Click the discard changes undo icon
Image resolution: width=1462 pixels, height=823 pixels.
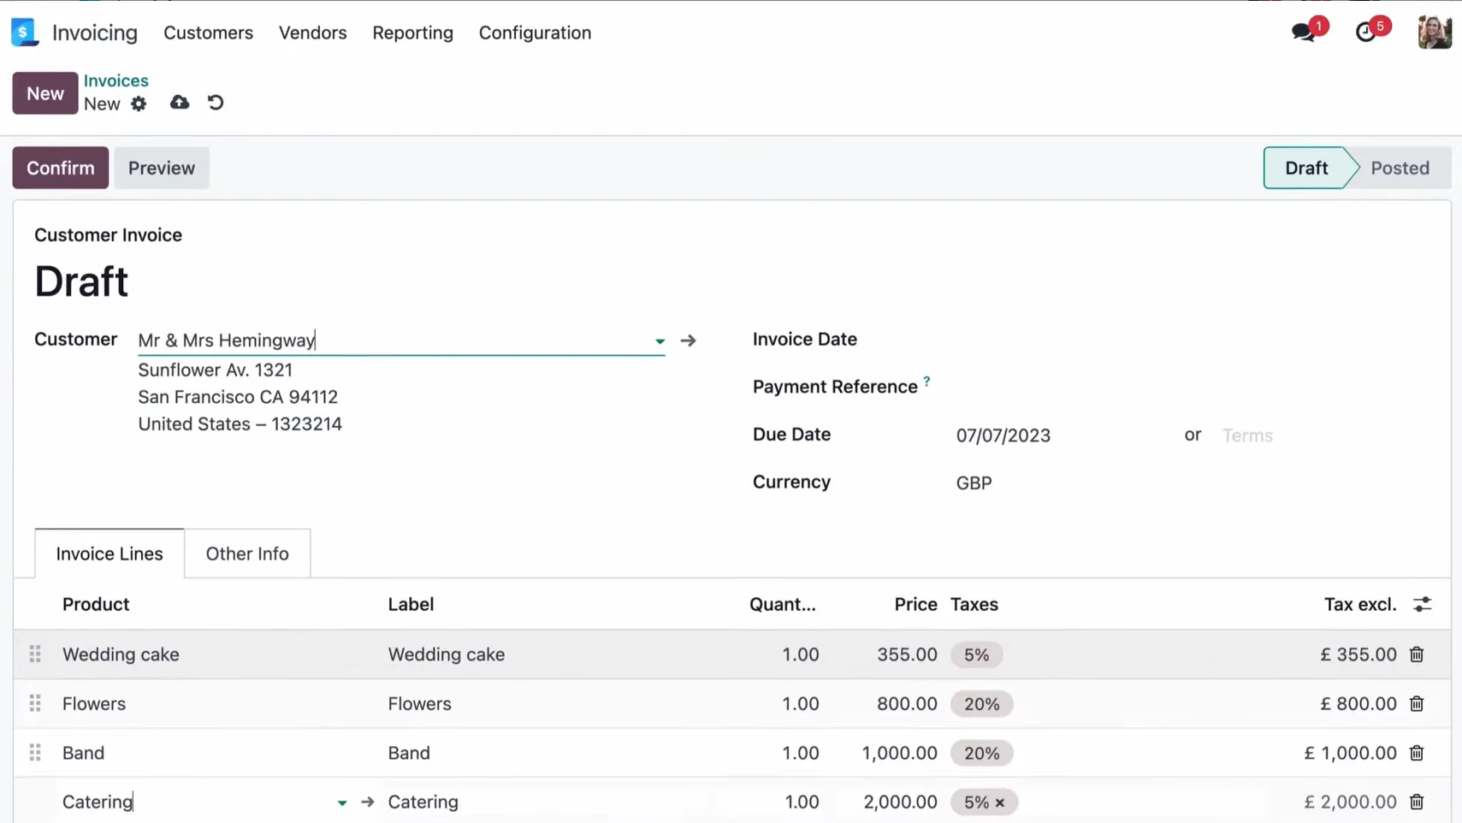tap(216, 103)
